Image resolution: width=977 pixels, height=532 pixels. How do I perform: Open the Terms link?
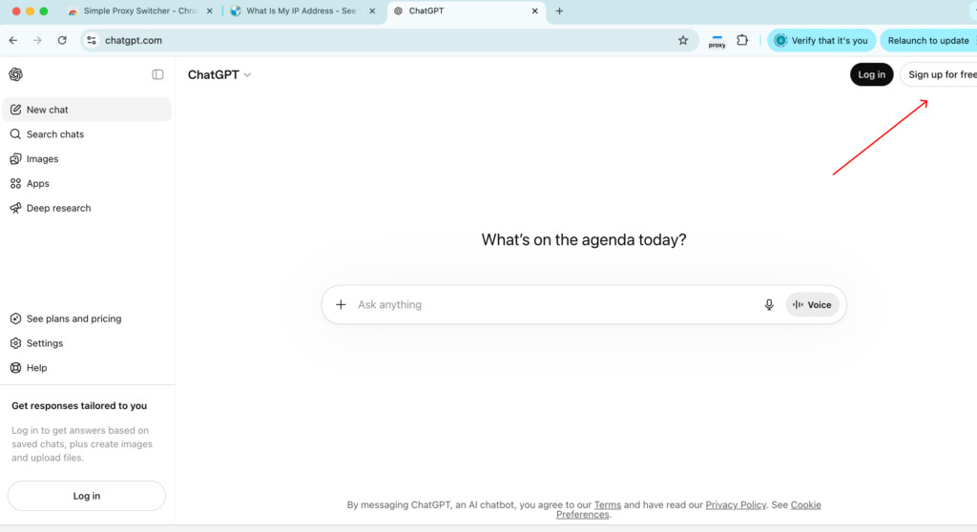(607, 505)
